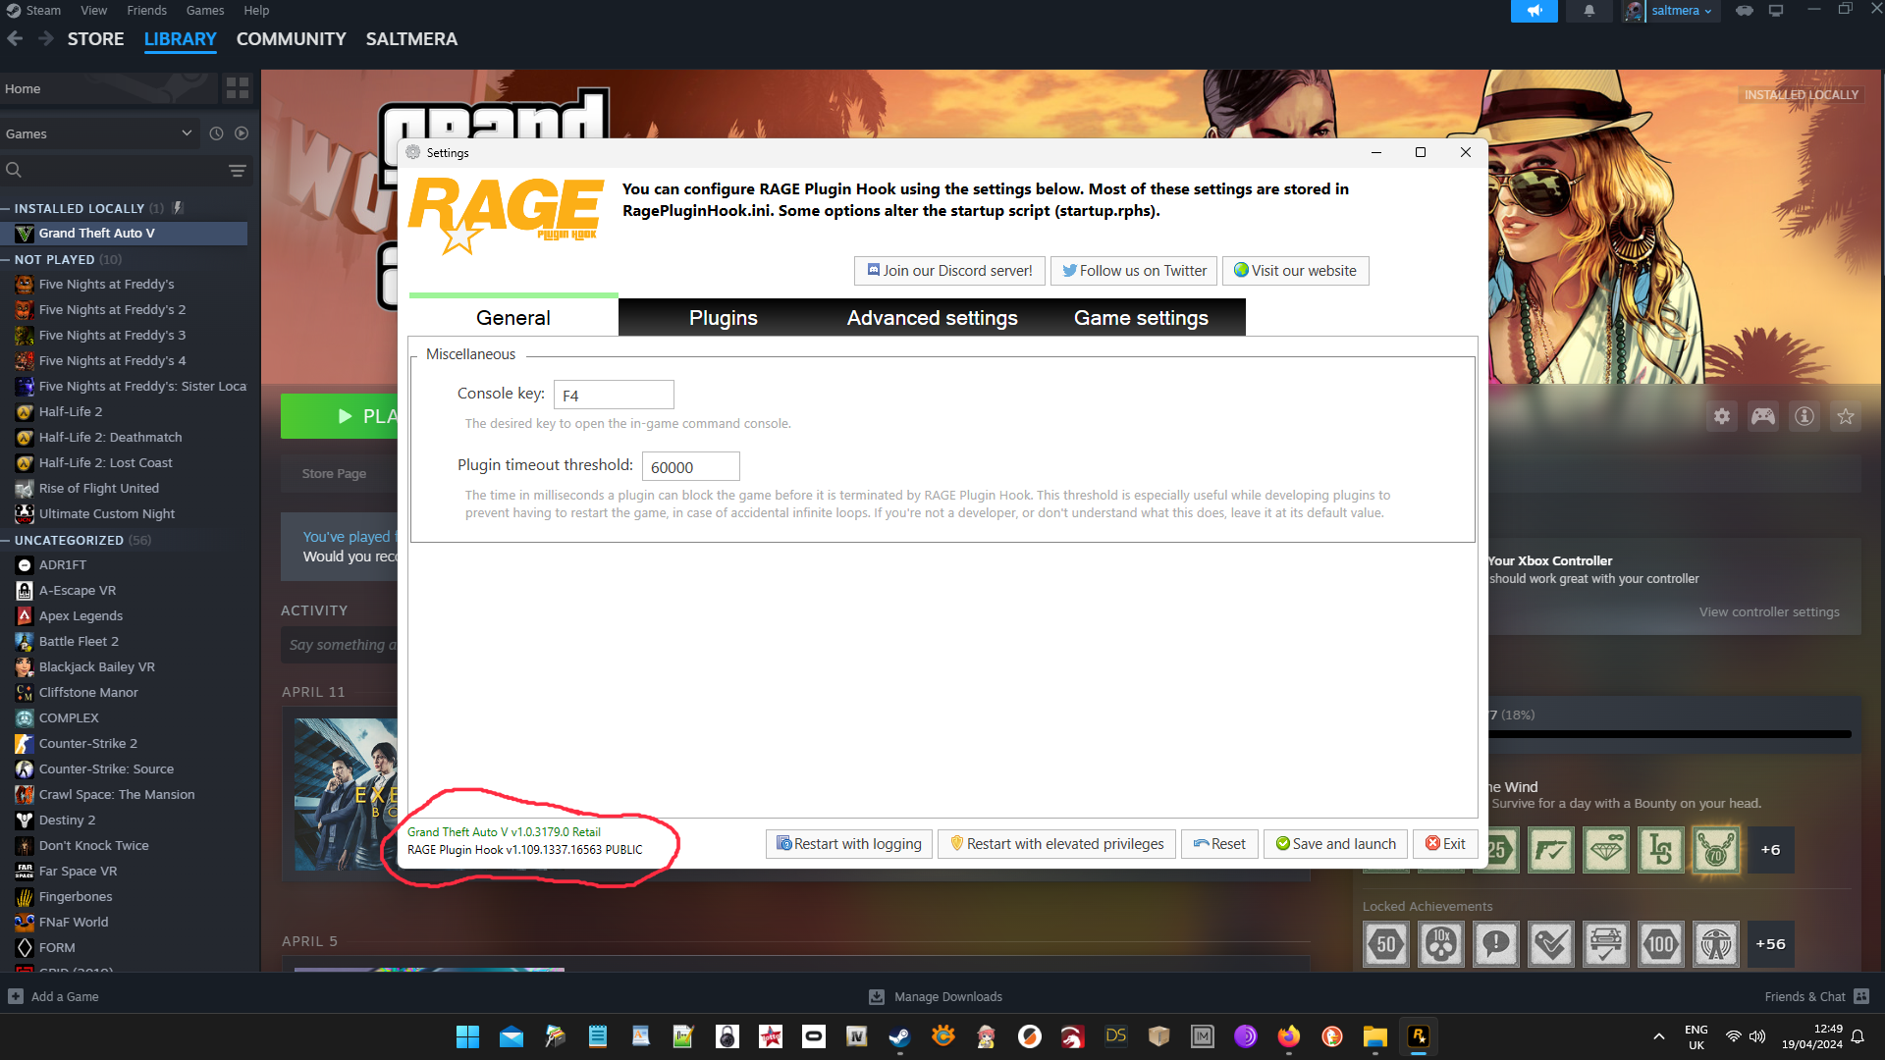Open the Advanced settings tab
The height and width of the screenshot is (1060, 1885).
[x=932, y=318]
